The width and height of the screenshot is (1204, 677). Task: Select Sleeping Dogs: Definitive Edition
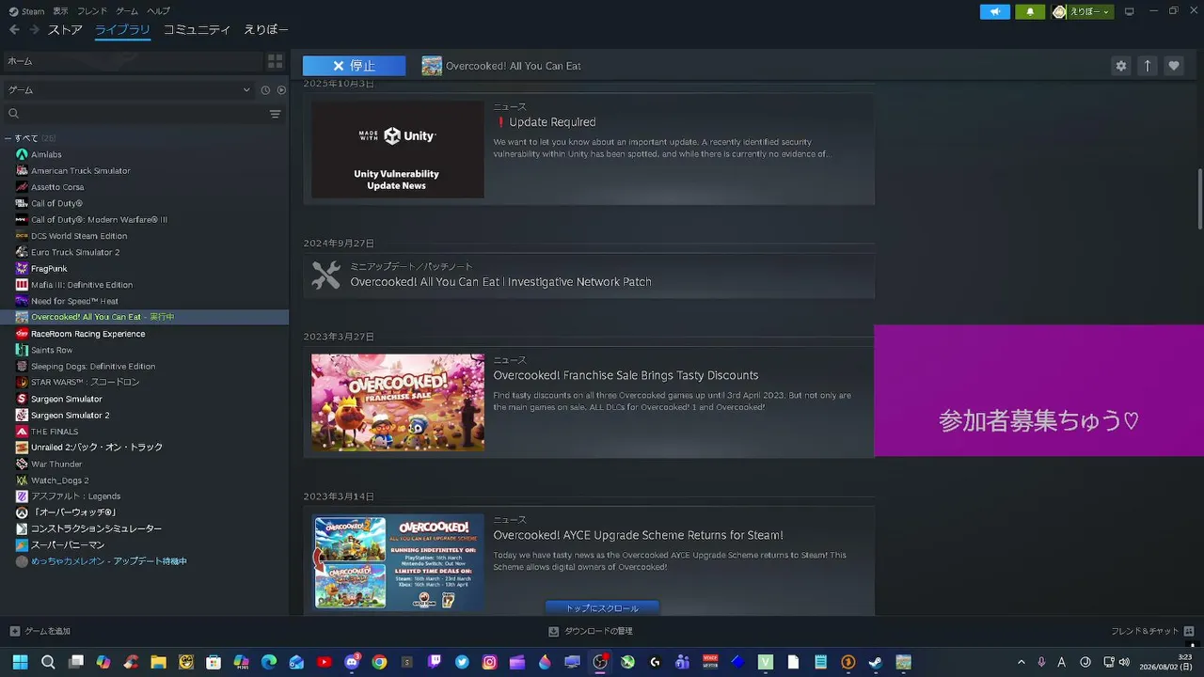pos(93,366)
